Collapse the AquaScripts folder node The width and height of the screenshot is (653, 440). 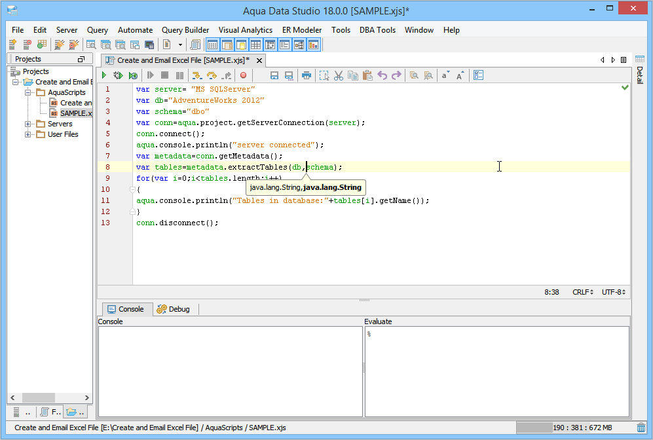[x=28, y=92]
